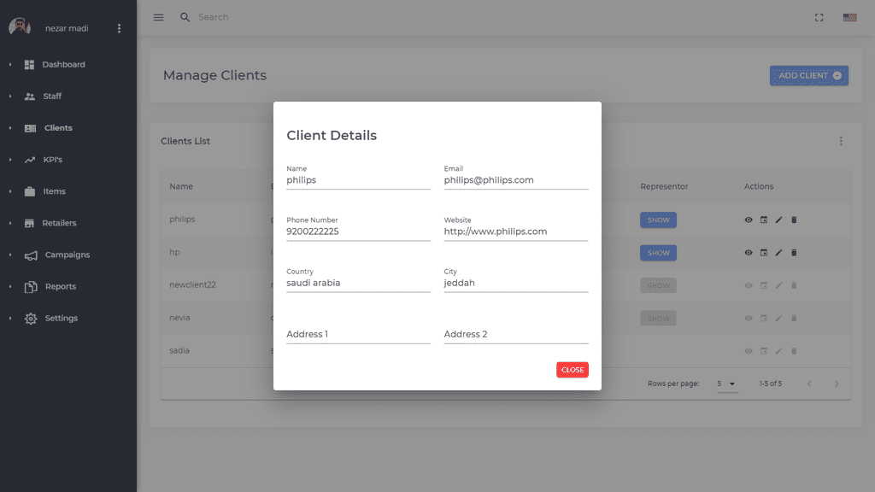Screen dimensions: 875x492
Task: Click the calendar icon in nevia row
Action: coord(763,319)
